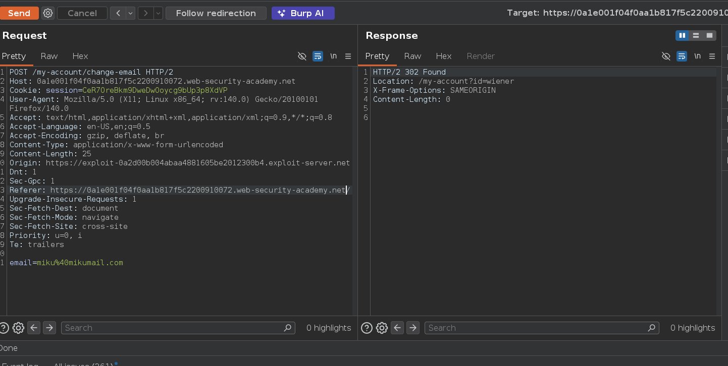Image resolution: width=728 pixels, height=366 pixels.
Task: Switch Response view to Hex tab
Action: coord(443,56)
